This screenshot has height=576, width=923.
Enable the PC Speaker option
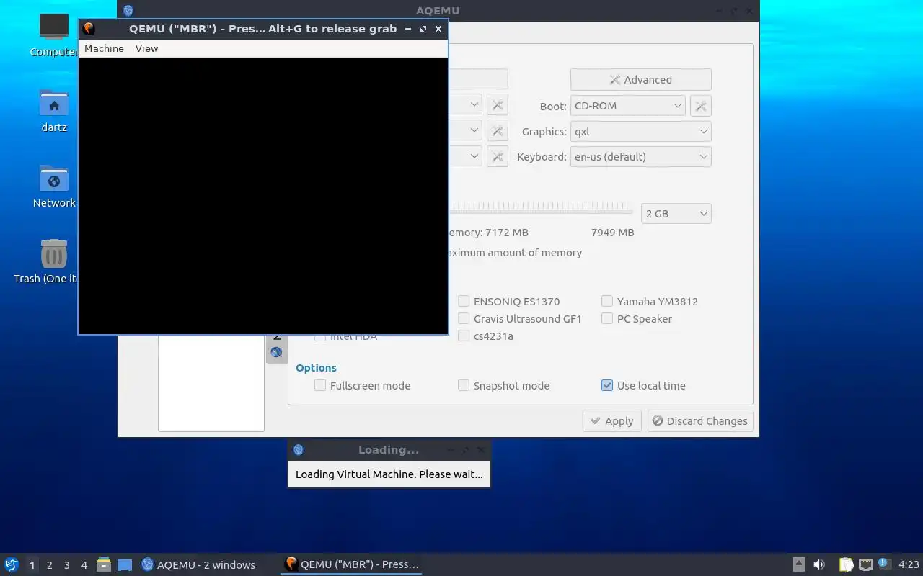point(607,319)
